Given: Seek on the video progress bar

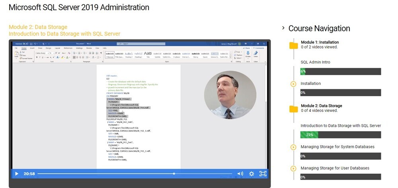Looking at the screenshot, I should click(x=135, y=174).
